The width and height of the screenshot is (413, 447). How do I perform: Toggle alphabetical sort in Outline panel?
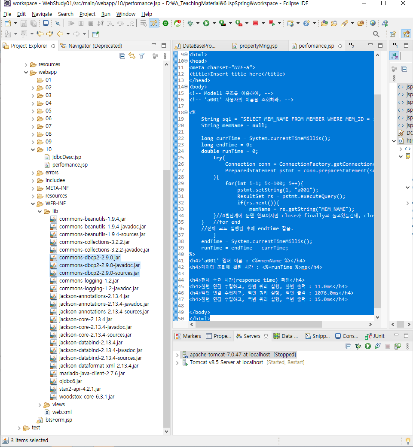click(x=395, y=56)
